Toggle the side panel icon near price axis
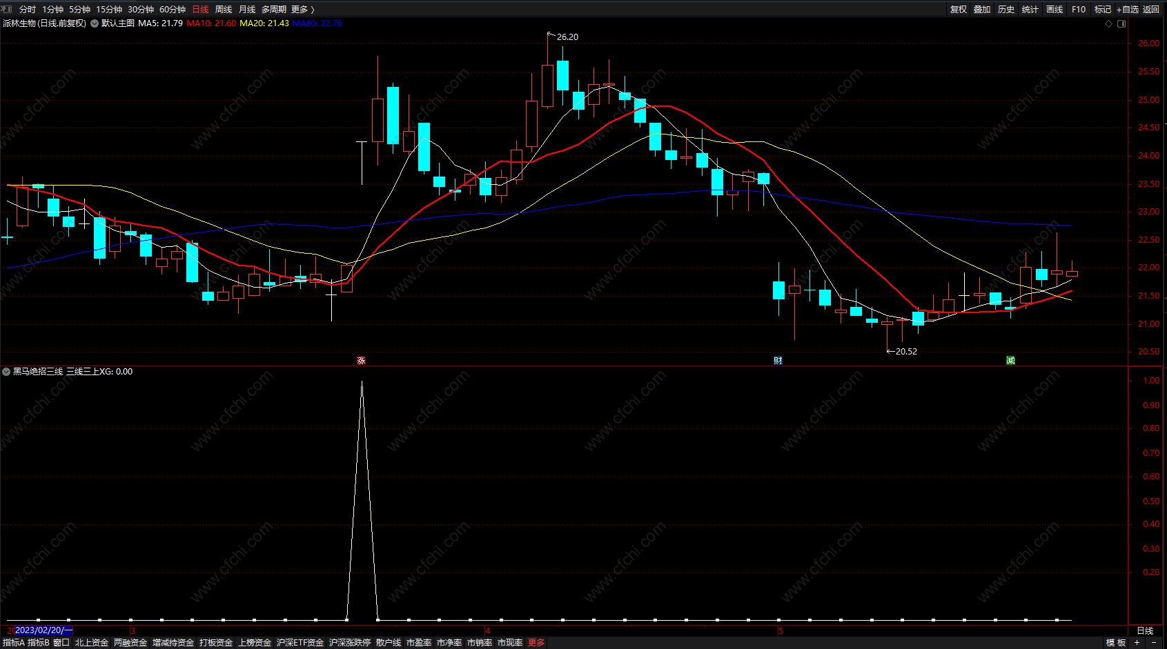The height and width of the screenshot is (649, 1167). pyautogui.click(x=1121, y=23)
